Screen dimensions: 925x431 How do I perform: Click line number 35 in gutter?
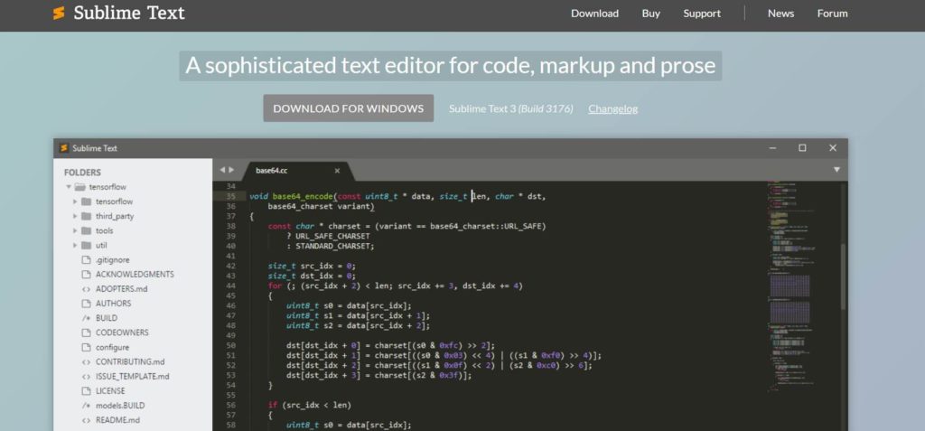pos(230,196)
